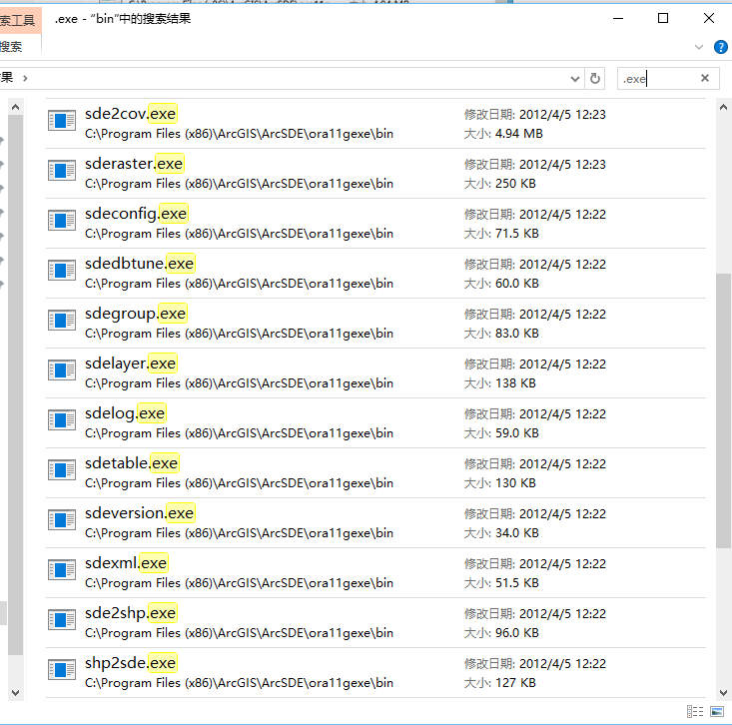
Task: Minimize the search results window
Action: pos(618,18)
